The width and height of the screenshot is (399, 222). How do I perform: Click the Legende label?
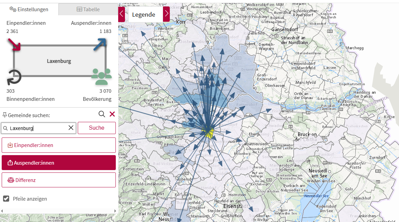(144, 15)
